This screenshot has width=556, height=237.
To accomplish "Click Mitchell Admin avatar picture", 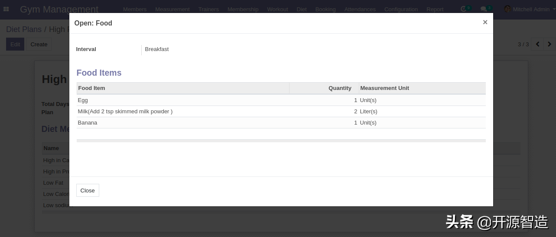I will click(507, 9).
